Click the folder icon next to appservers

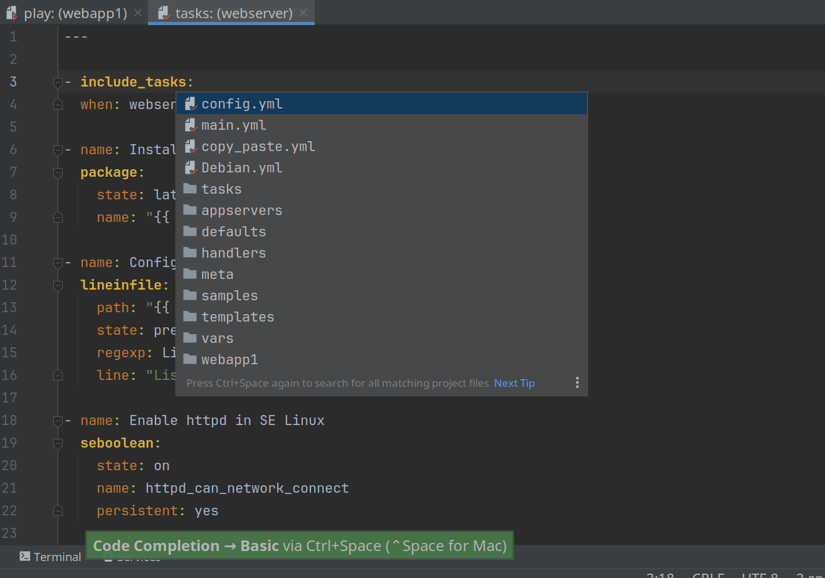click(190, 210)
